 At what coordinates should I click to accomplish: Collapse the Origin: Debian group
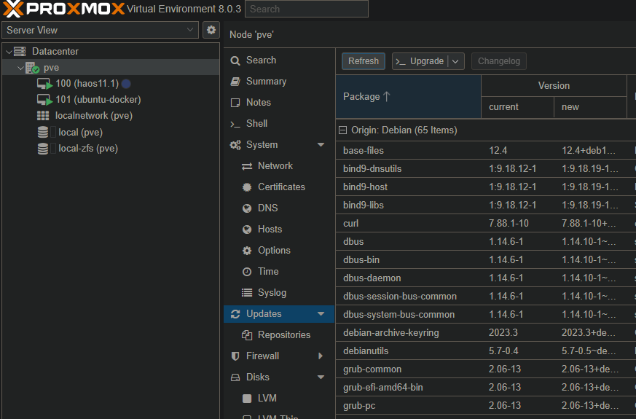pyautogui.click(x=342, y=130)
